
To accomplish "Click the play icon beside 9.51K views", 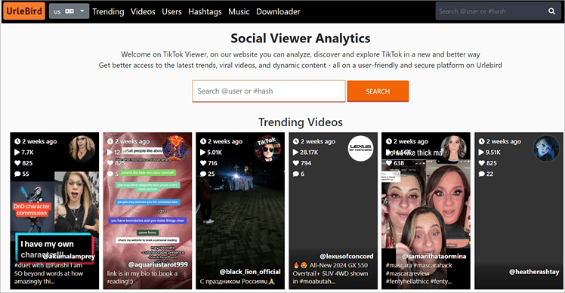I will (481, 152).
